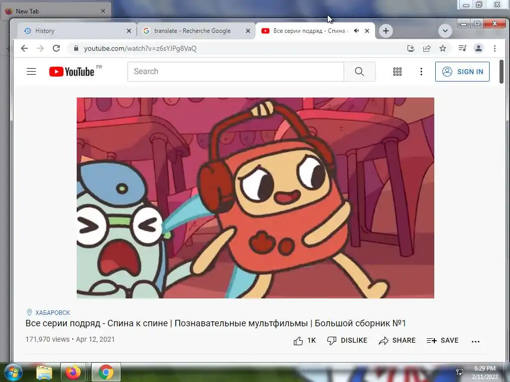
Task: Open Chrome three-dot menu
Action: point(495,48)
